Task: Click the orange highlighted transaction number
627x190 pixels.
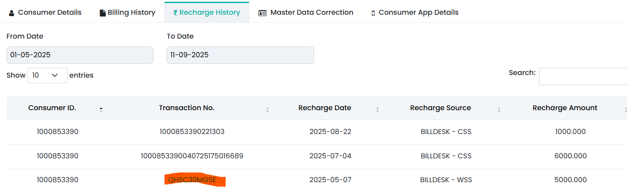Action: pyautogui.click(x=192, y=180)
